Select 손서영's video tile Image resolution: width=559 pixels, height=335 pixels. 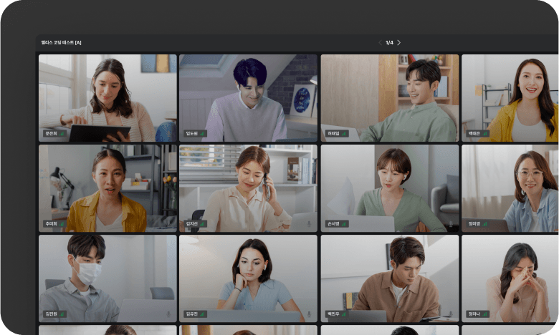390,188
